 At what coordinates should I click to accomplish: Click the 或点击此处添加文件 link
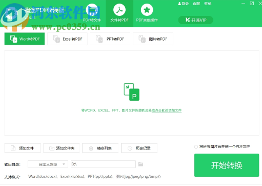pyautogui.click(x=167, y=110)
